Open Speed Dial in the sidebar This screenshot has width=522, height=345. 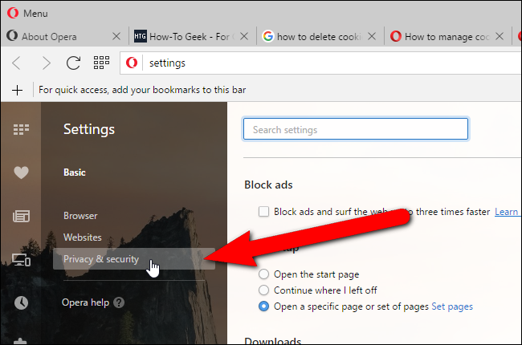(21, 129)
